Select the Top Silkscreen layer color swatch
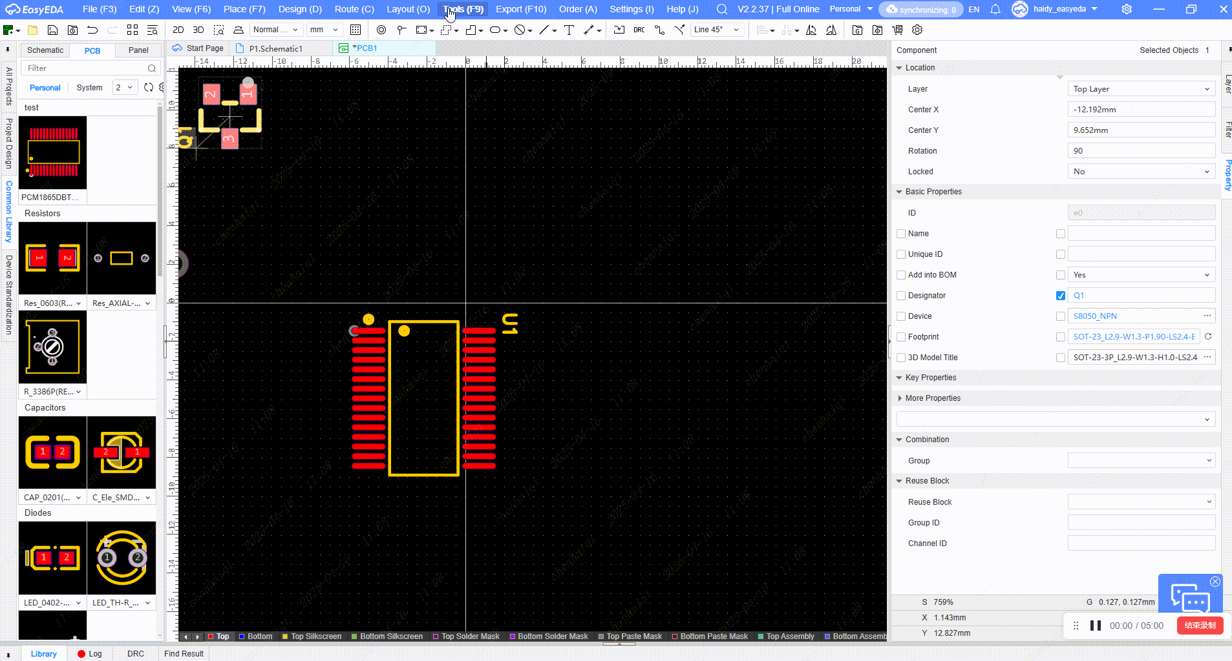Screen dimensions: 1232x661 (x=286, y=636)
